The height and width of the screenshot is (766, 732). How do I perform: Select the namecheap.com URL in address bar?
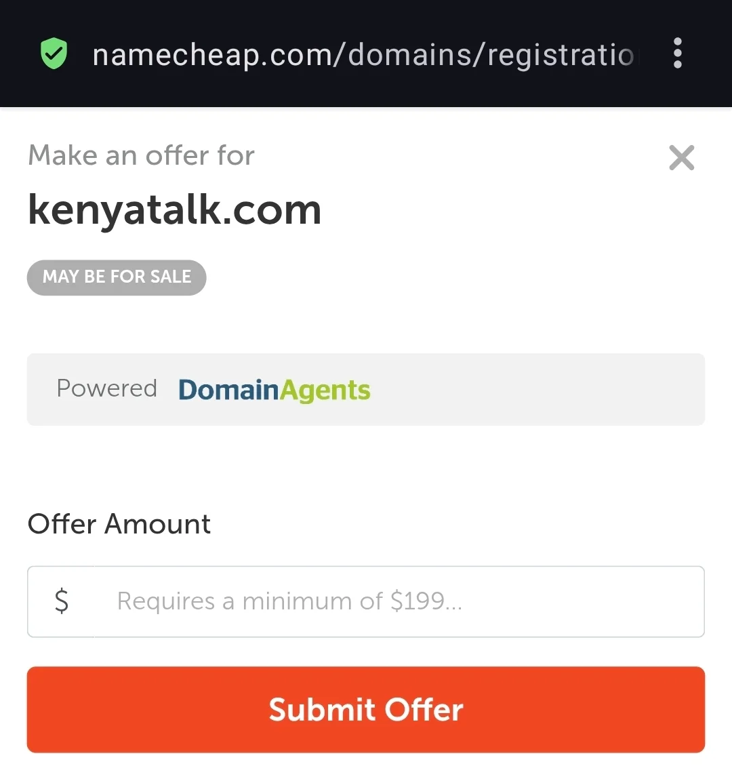coord(363,54)
